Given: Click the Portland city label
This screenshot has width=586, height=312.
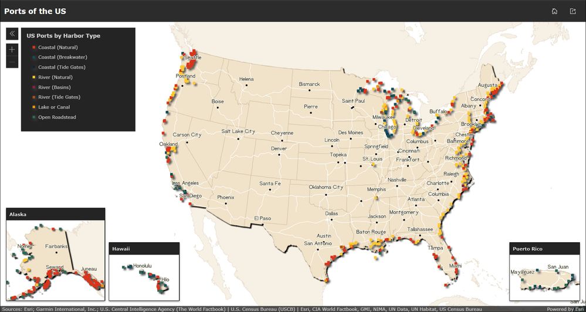Looking at the screenshot, I should click(x=186, y=76).
